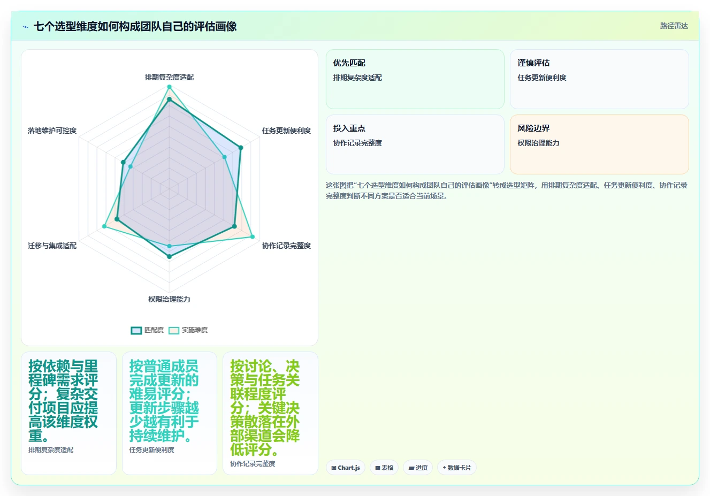The height and width of the screenshot is (496, 710).
Task: Click the 排期复杂度适配 caption under the dark-green card
Action: (x=51, y=450)
